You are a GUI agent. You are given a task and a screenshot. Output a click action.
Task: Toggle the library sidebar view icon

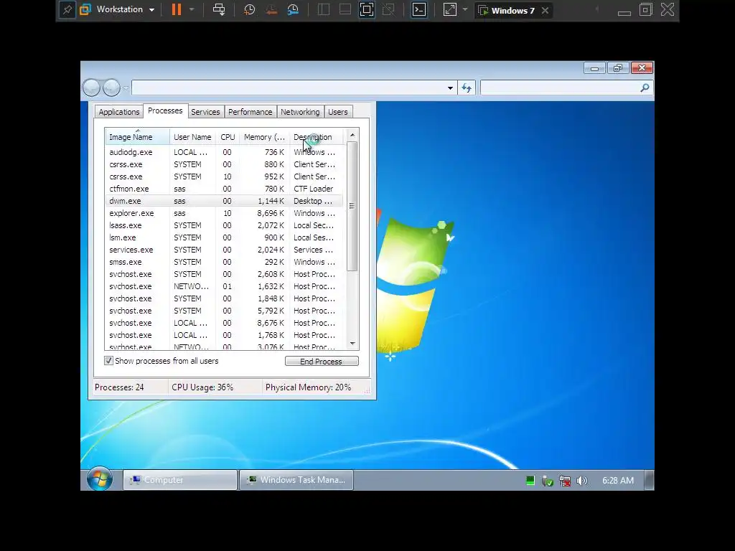click(x=324, y=10)
